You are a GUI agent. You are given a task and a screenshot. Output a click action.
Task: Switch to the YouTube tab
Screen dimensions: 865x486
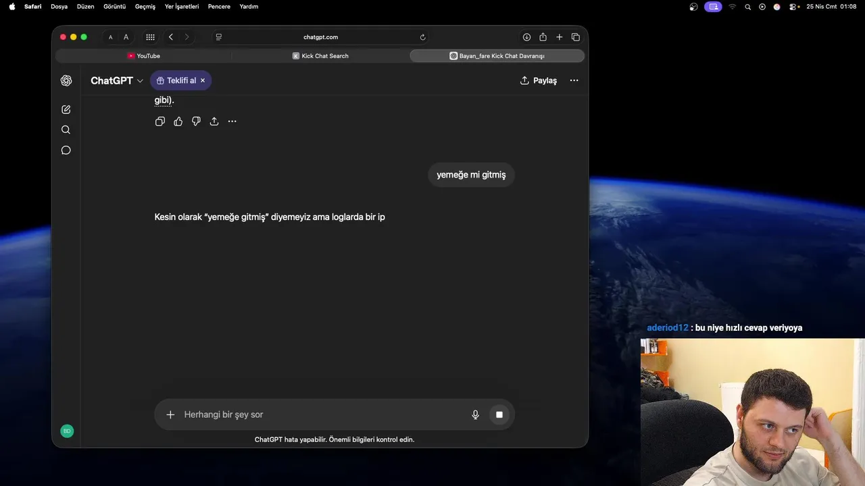(144, 56)
